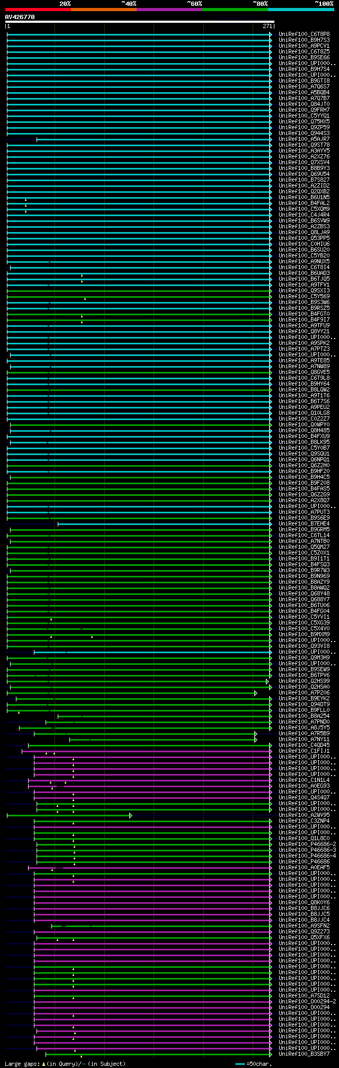Select hit label UniRef100_C1N1L4

[304, 780]
